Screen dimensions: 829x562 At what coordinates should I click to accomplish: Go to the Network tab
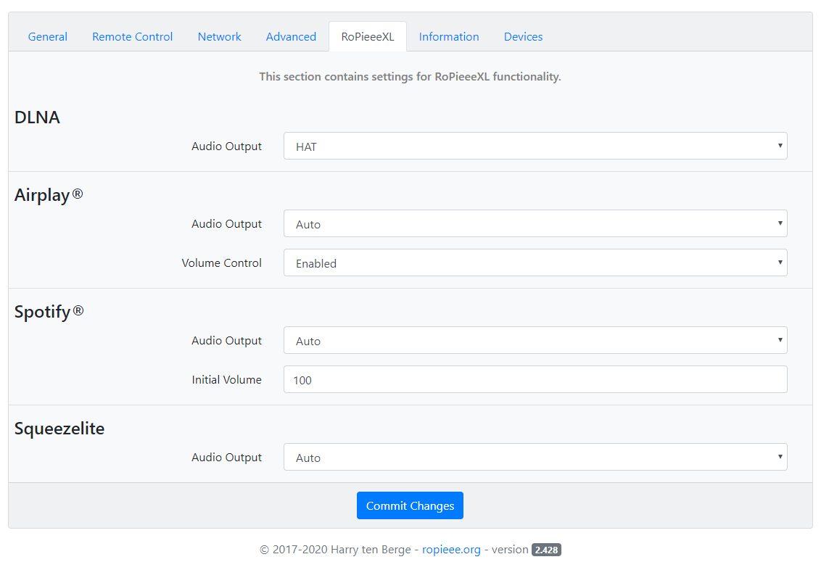[x=219, y=37]
